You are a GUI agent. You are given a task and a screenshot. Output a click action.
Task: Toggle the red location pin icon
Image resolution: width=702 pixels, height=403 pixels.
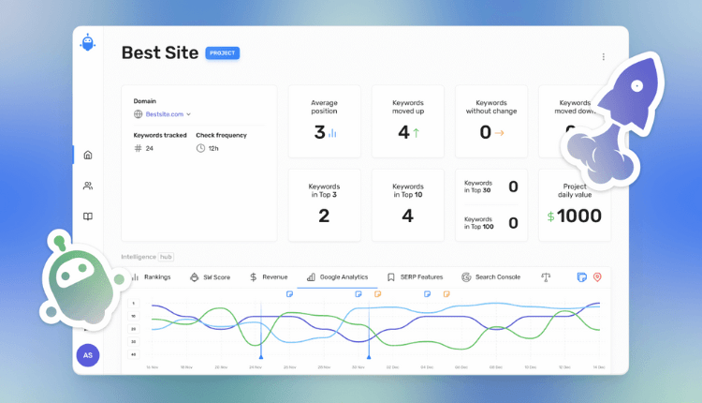tap(597, 277)
